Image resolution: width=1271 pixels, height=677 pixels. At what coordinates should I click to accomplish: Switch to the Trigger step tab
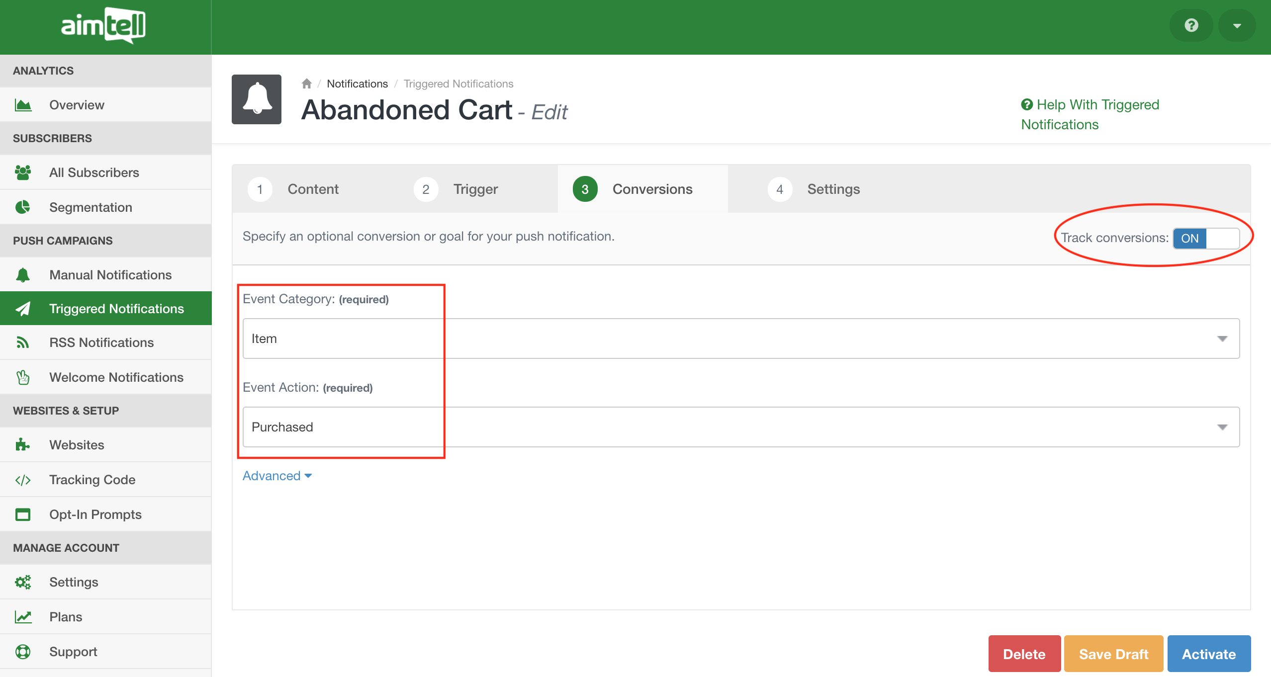tap(475, 189)
